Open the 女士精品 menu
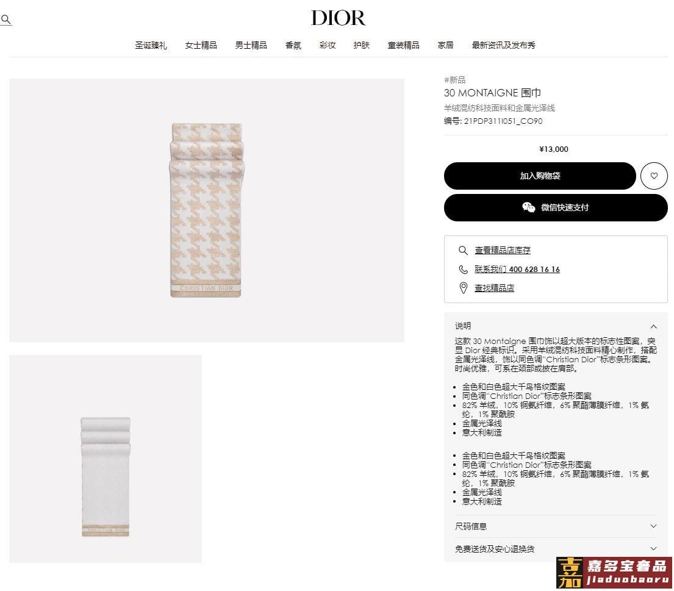Image resolution: width=674 pixels, height=591 pixels. 201,45
